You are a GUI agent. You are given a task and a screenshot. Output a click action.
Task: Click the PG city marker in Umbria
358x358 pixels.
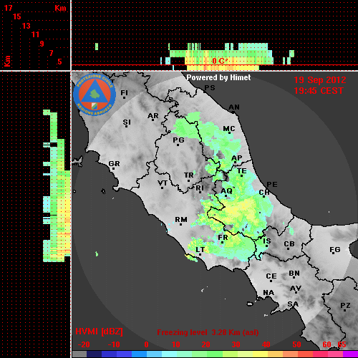178,145
